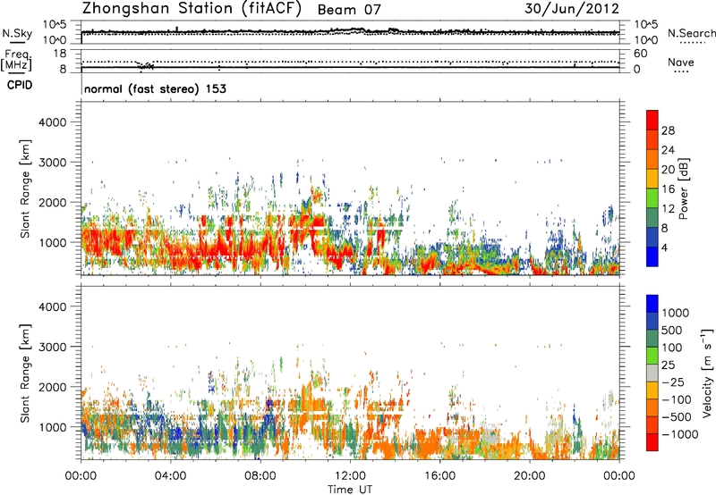Image resolution: width=716 pixels, height=495 pixels.
Task: Click the '2000' tick on the power panel
Action: point(52,202)
